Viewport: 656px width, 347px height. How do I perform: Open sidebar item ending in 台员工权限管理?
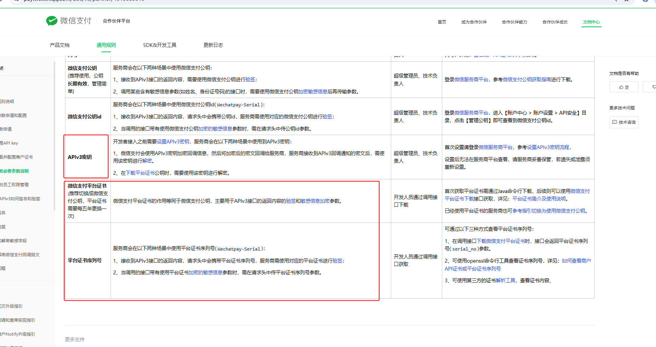(14, 185)
